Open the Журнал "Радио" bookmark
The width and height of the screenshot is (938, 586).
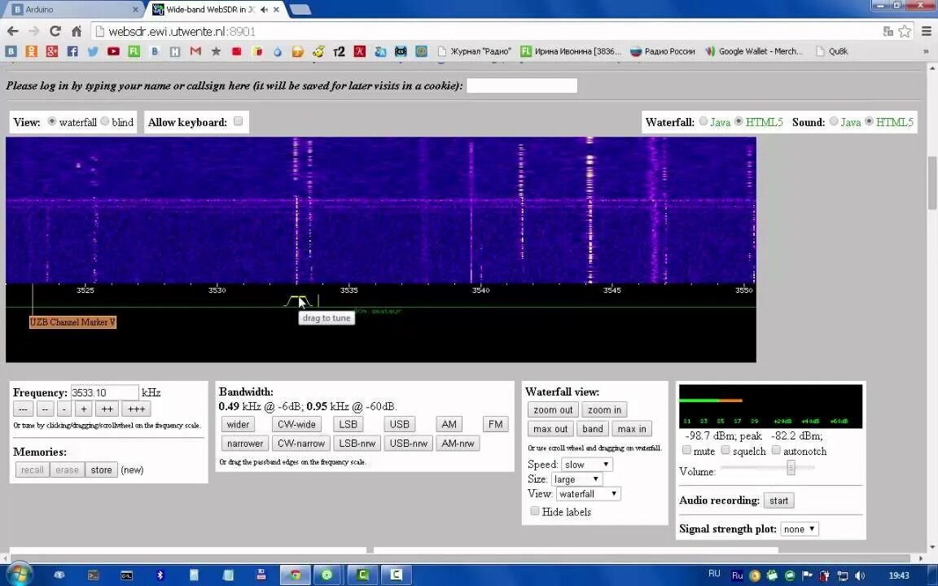click(474, 51)
